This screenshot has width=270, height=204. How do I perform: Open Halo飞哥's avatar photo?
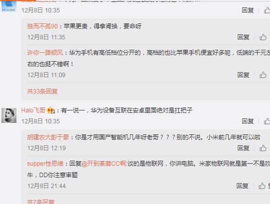pyautogui.click(x=9, y=115)
